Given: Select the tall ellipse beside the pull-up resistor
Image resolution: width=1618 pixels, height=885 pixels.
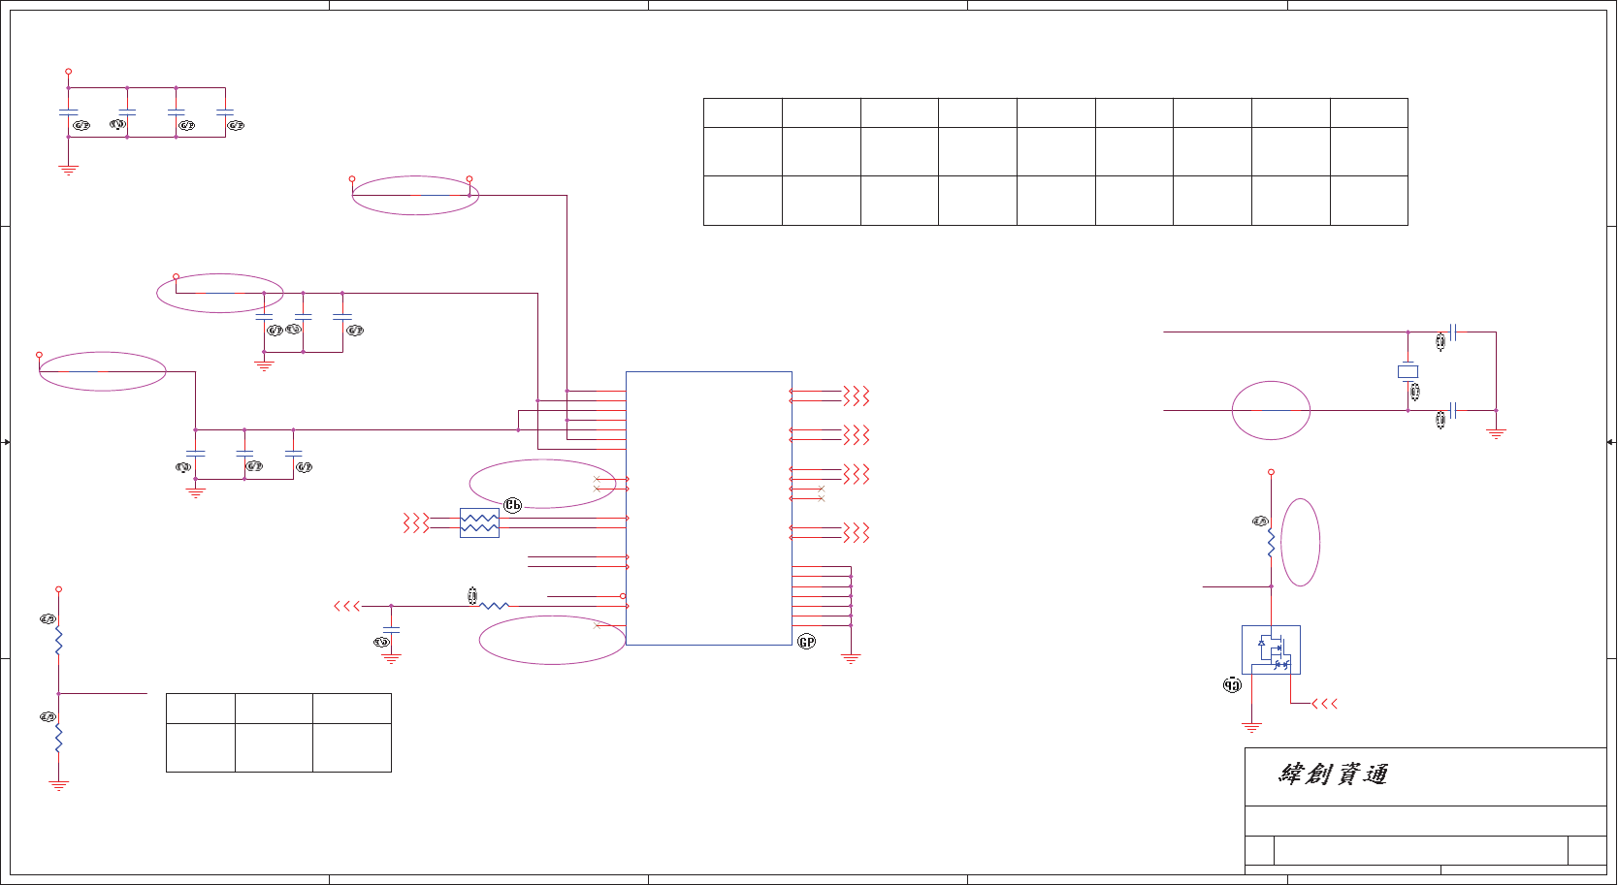Looking at the screenshot, I should pos(1301,542).
